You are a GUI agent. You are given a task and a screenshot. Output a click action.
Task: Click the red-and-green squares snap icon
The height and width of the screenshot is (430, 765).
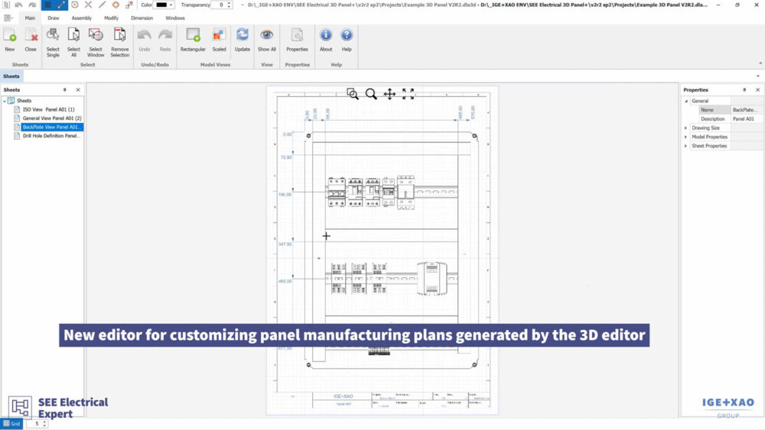tap(129, 5)
